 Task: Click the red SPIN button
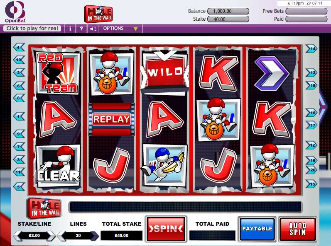coord(166,229)
